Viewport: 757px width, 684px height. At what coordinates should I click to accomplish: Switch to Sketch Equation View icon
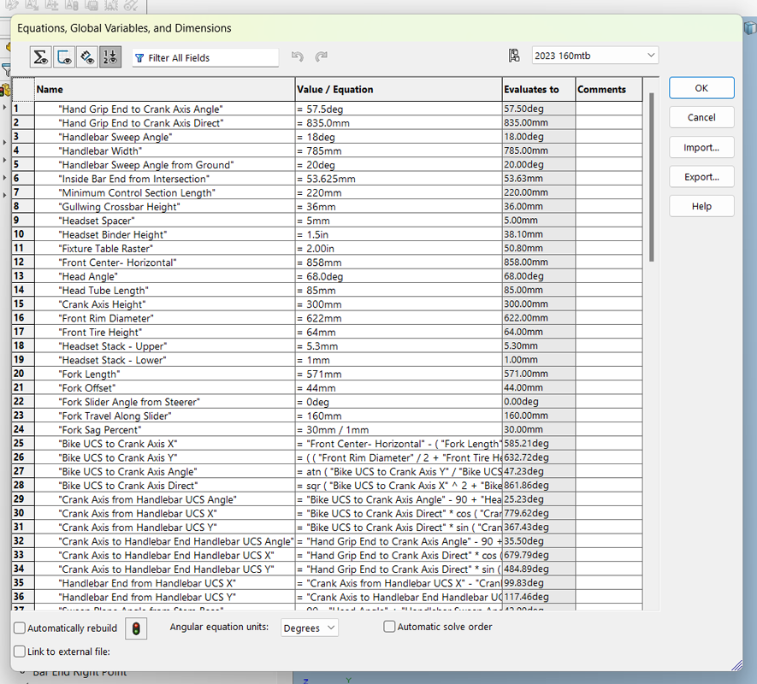pos(64,57)
